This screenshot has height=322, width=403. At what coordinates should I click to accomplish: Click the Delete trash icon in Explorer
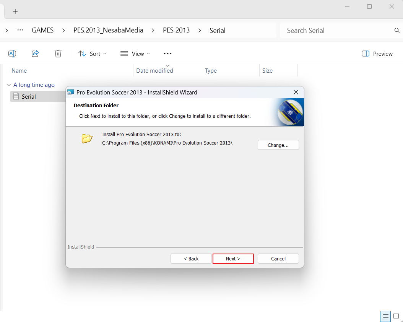58,54
